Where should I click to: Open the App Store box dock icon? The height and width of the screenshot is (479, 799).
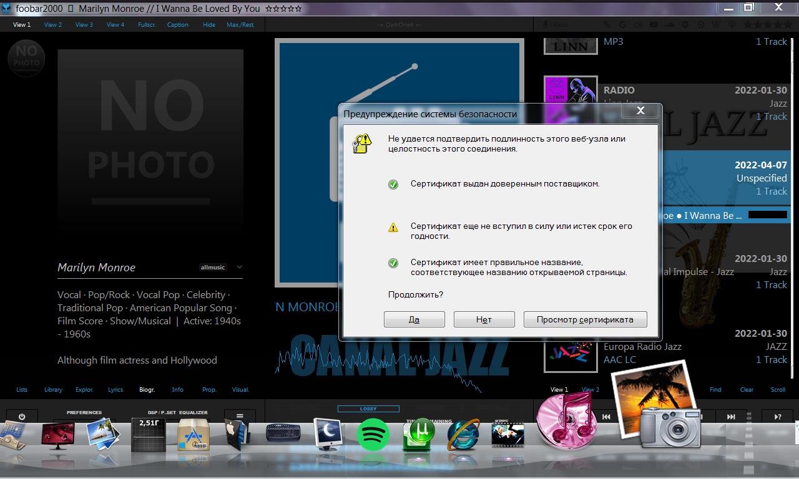(194, 435)
